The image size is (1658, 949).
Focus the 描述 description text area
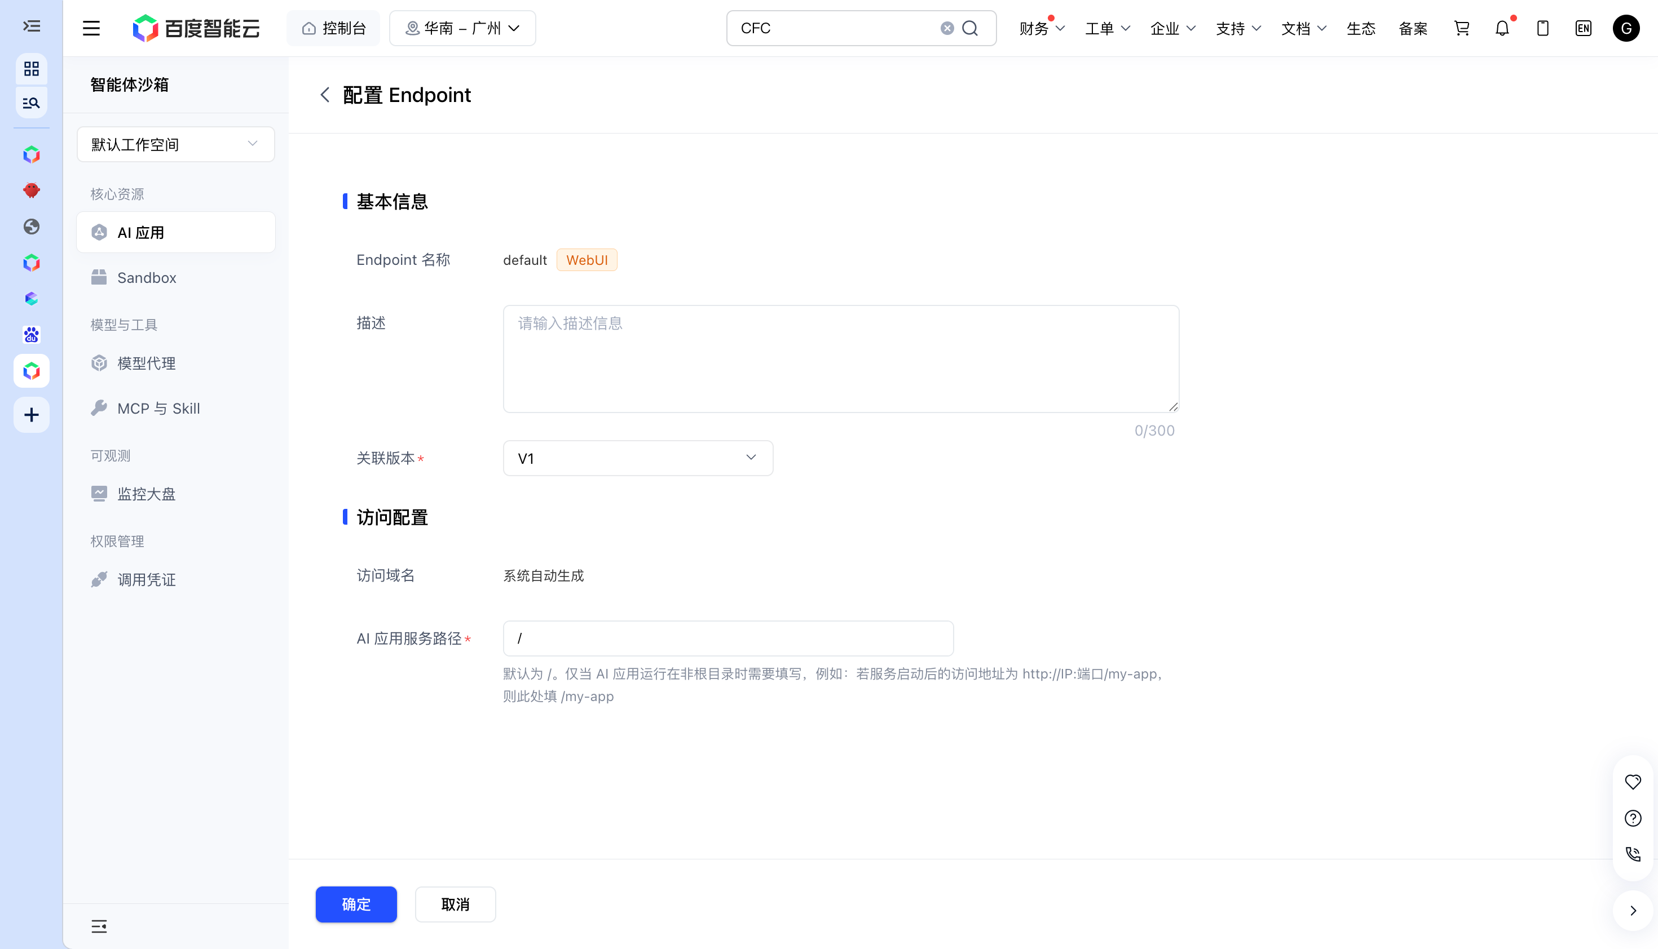[x=841, y=358]
